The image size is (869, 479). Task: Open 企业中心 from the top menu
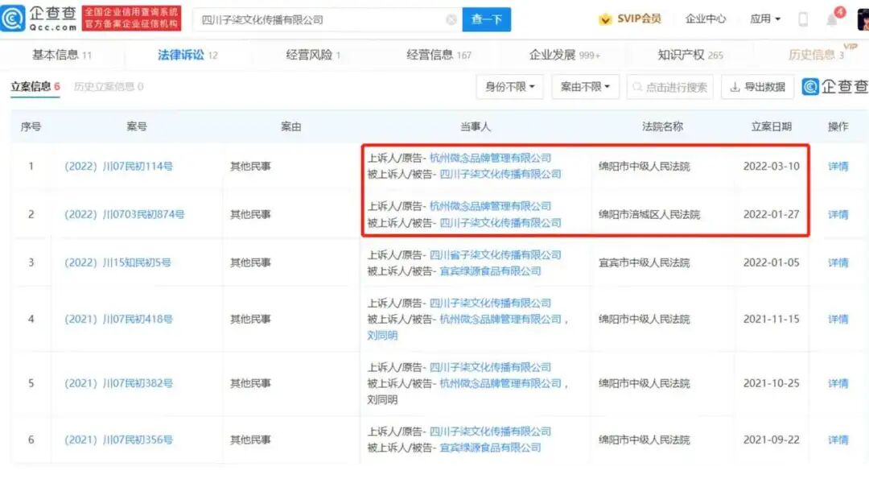coord(706,18)
